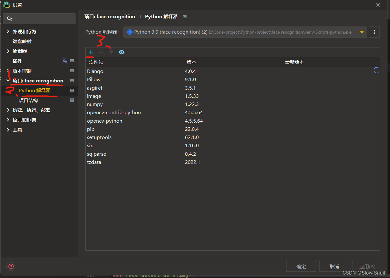Screen dimensions: 390x278
Task: Collapse the 项目: face recognition section
Action: pos(8,81)
